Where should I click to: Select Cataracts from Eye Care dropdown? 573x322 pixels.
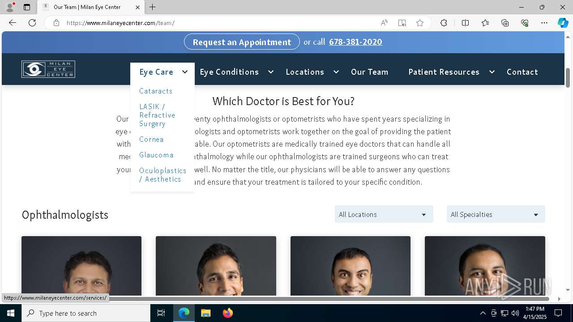(156, 91)
